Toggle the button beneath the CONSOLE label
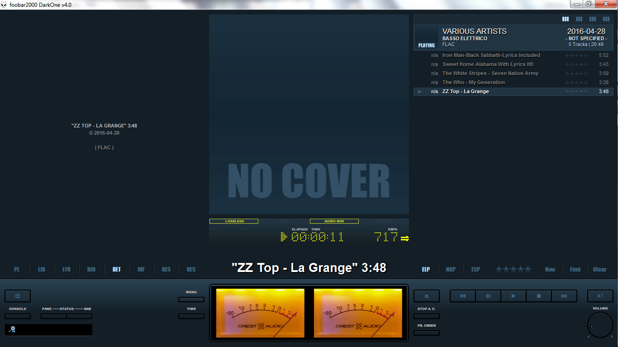 (x=18, y=316)
